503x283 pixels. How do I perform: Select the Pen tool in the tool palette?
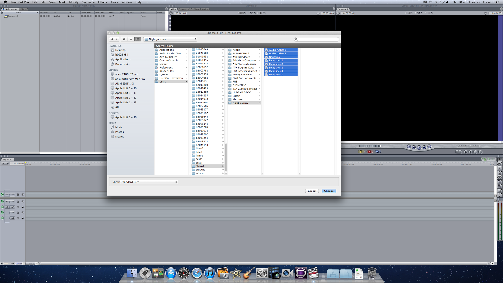point(500,195)
